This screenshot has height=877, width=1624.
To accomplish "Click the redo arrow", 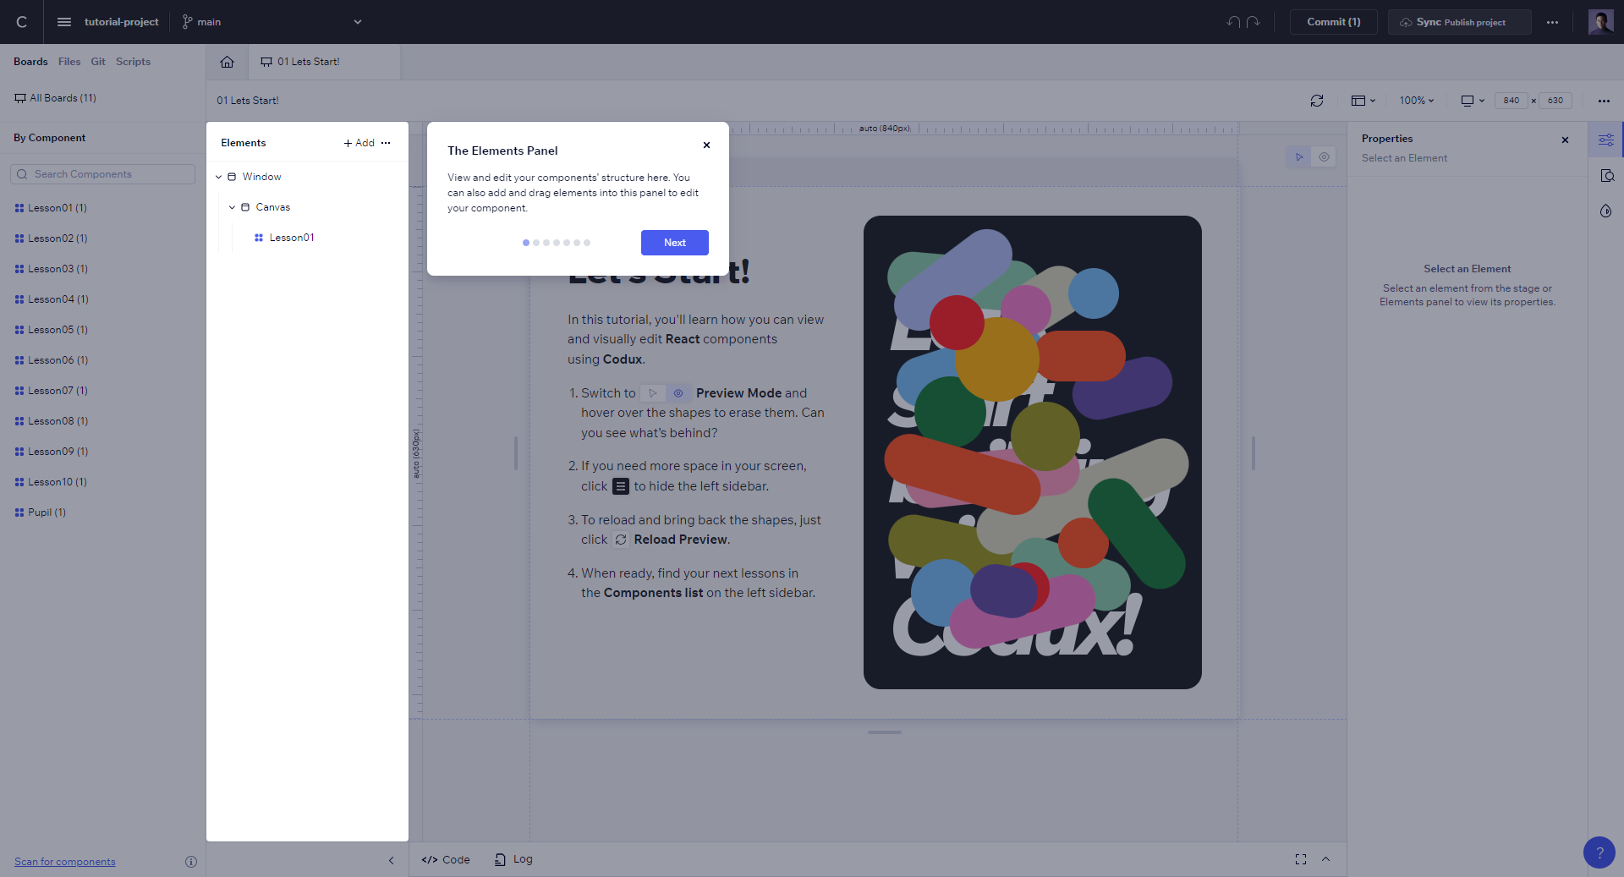I will pyautogui.click(x=1254, y=22).
